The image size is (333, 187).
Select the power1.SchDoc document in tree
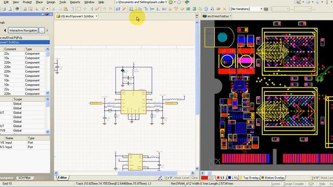(25, 42)
